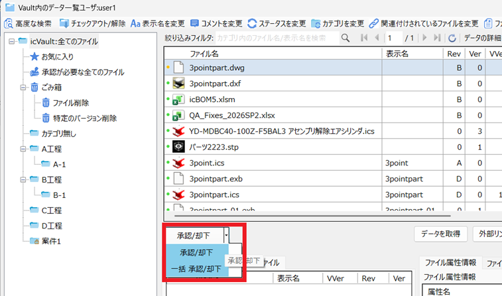Click ステータスを変更 in the toolbar

(277, 24)
